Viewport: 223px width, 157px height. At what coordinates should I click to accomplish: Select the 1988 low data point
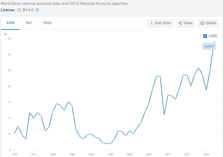click(x=84, y=139)
